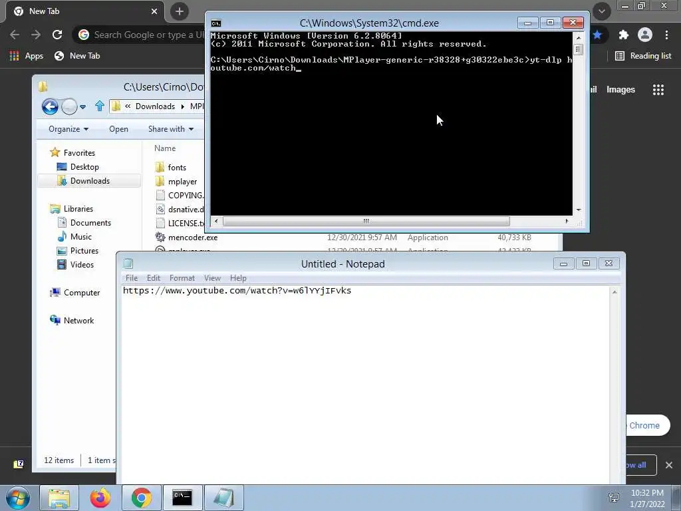Open Notepad Format menu
This screenshot has height=511, width=681.
(182, 278)
